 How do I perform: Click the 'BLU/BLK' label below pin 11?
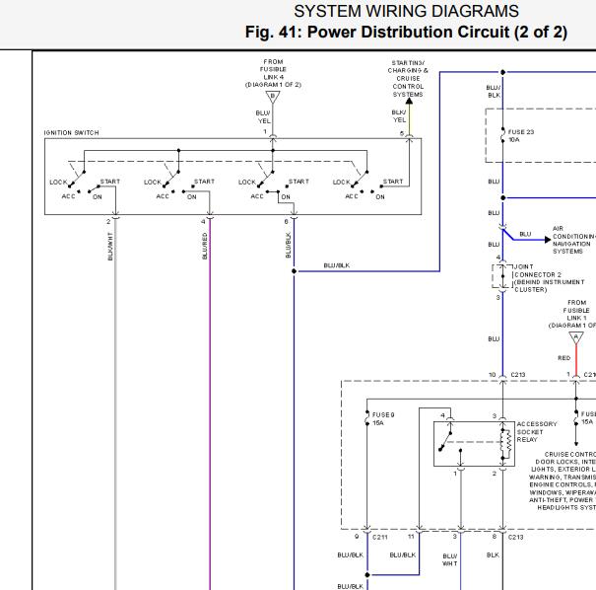pyautogui.click(x=403, y=555)
